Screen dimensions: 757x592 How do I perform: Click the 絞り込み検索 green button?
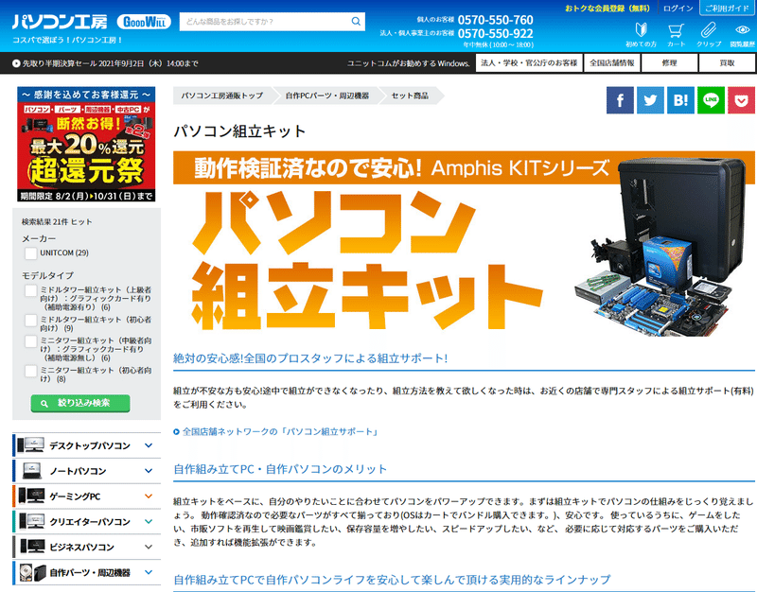80,404
